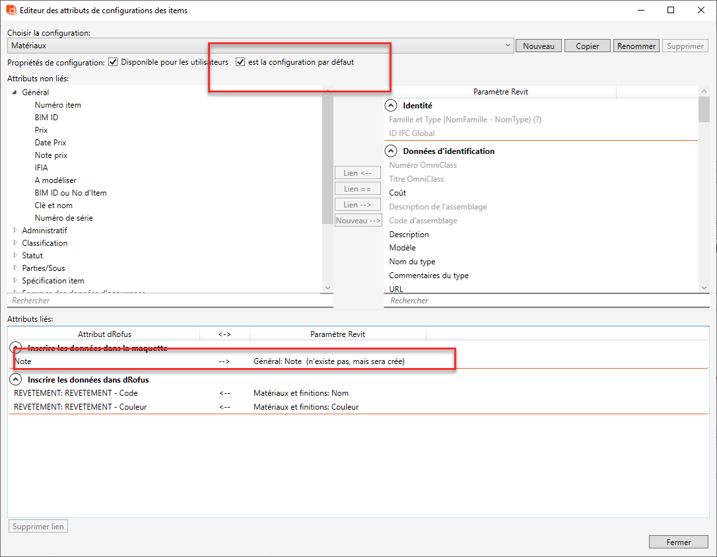Collapse the Données d'identification chevron icon
The height and width of the screenshot is (557, 717).
click(x=391, y=151)
